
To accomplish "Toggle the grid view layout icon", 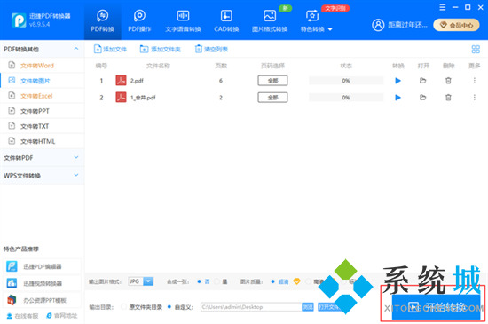I will click(476, 49).
